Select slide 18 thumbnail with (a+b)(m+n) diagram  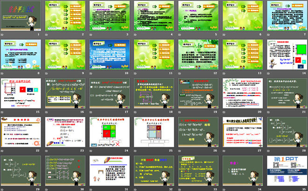(x=154, y=93)
